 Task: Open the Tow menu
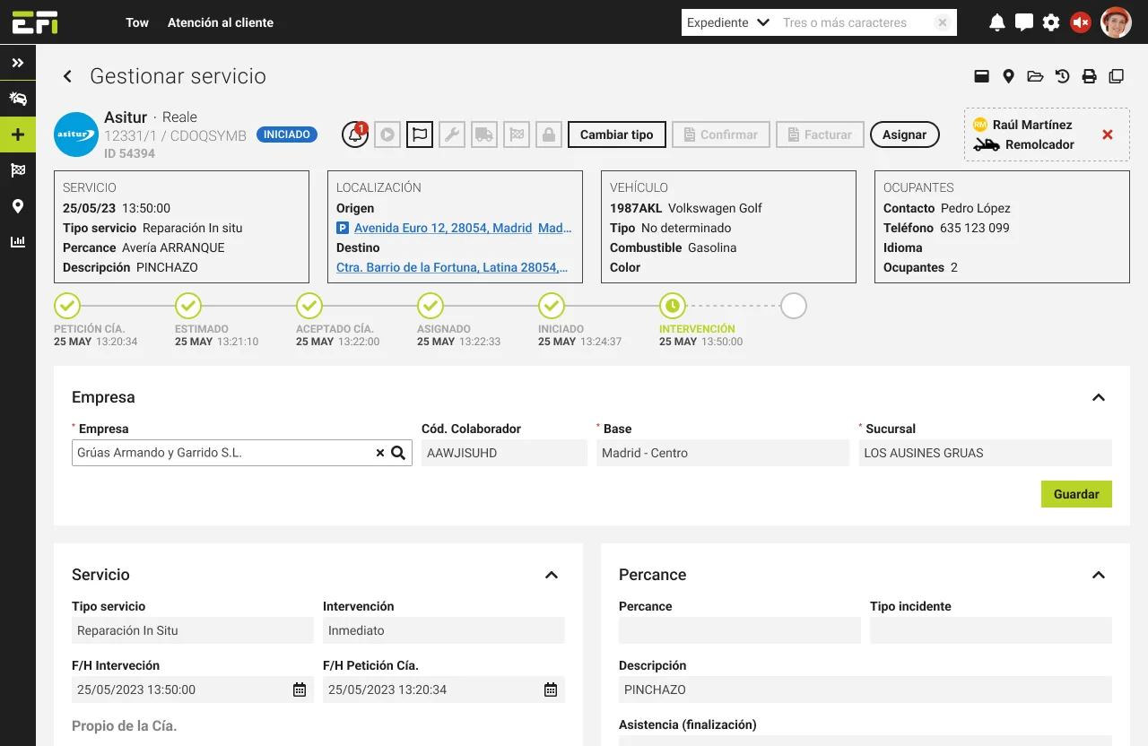(x=137, y=22)
